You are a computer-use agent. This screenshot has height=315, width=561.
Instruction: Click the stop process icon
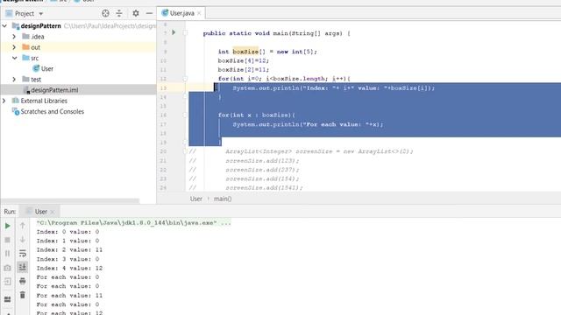point(8,240)
